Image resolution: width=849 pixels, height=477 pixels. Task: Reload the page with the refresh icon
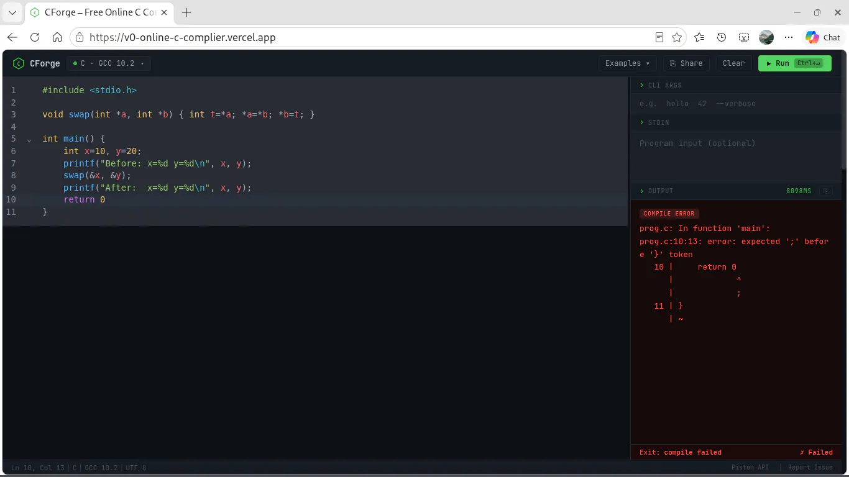tap(35, 37)
